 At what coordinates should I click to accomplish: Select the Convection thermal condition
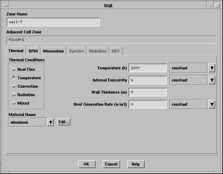25,86
